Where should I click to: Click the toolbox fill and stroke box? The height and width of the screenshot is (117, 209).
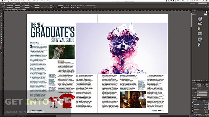(x=2, y=46)
